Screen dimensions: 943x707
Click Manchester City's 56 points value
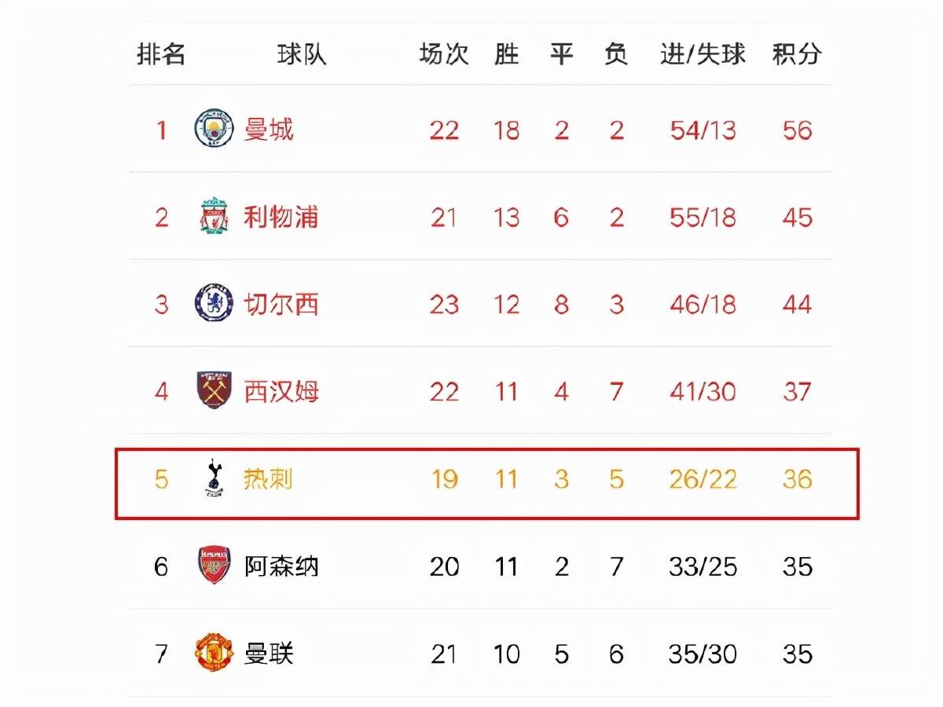click(x=797, y=130)
